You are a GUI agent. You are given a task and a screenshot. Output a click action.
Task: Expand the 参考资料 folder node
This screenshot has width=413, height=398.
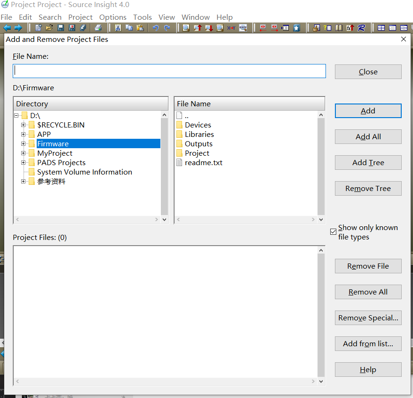[23, 181]
